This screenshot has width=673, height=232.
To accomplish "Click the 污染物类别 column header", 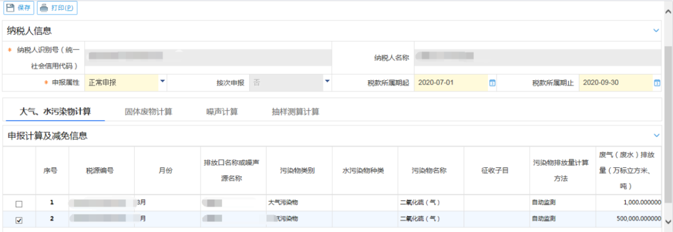I will click(299, 170).
